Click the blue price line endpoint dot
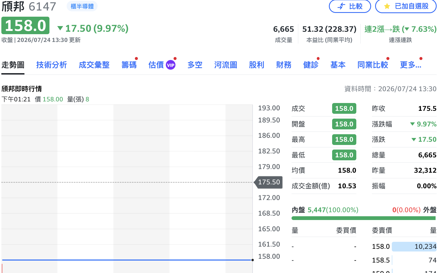The width and height of the screenshot is (438, 273). [253, 260]
